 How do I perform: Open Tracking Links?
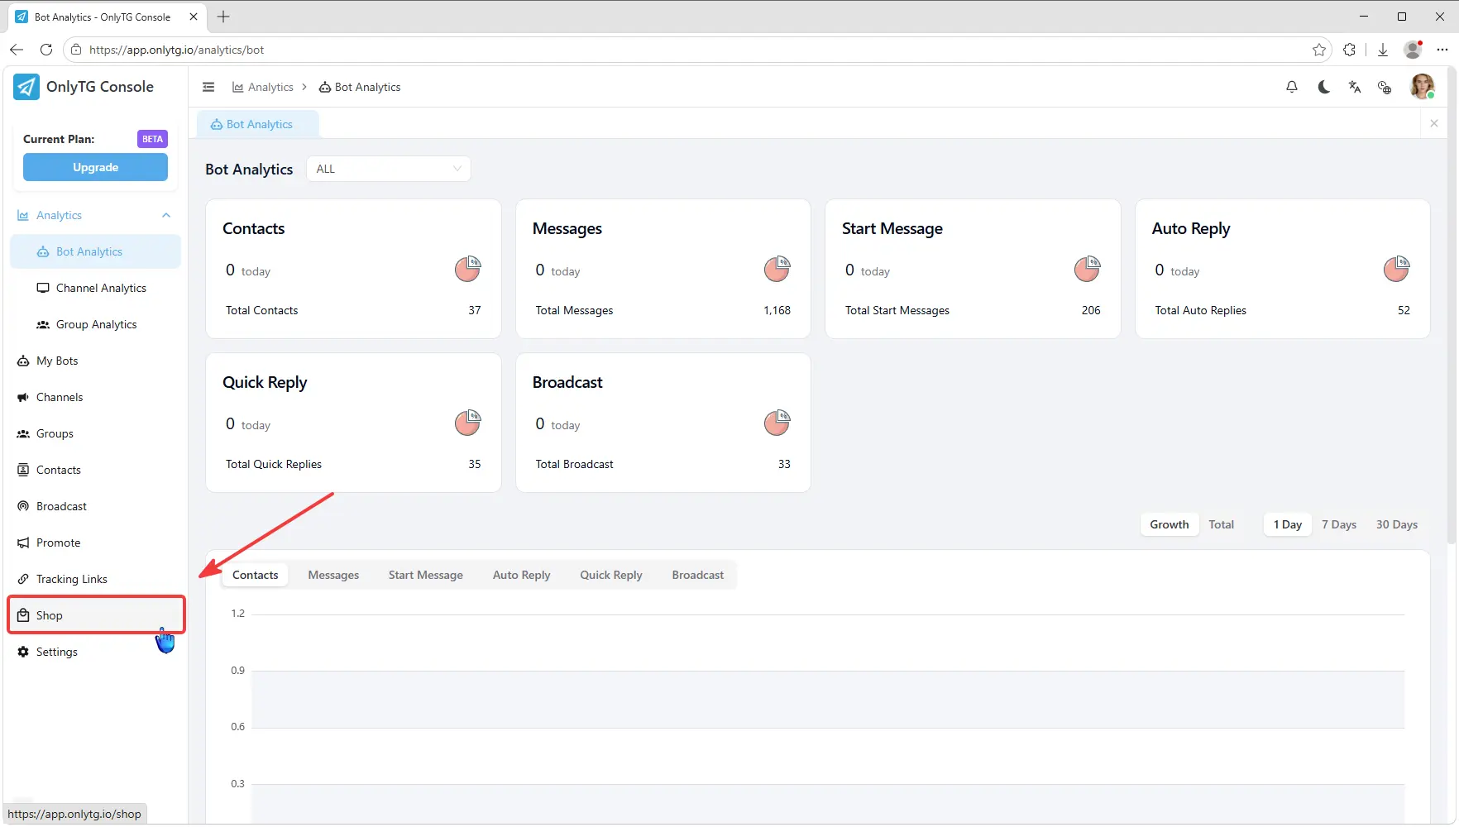coord(96,579)
